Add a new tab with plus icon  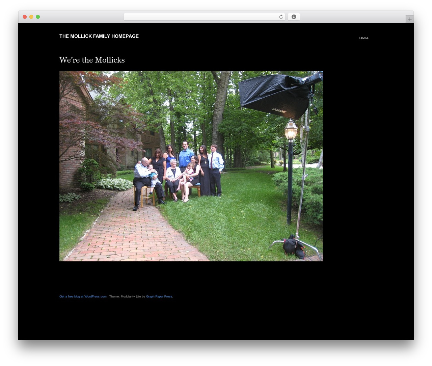(409, 19)
